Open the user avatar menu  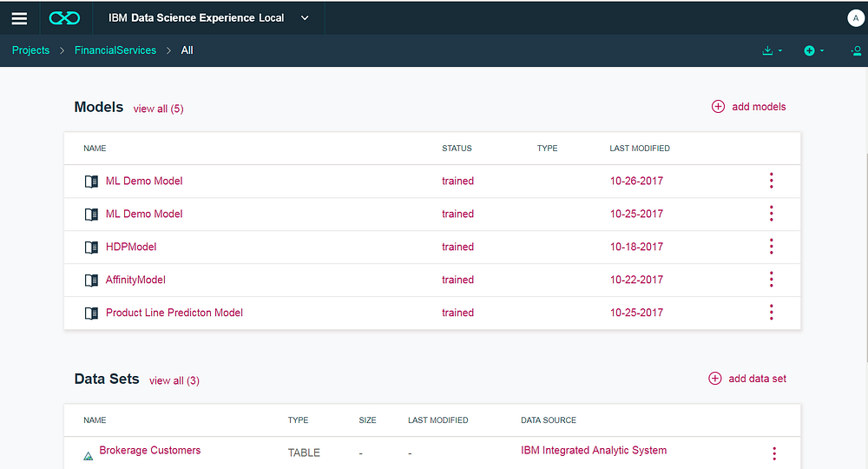pyautogui.click(x=856, y=17)
